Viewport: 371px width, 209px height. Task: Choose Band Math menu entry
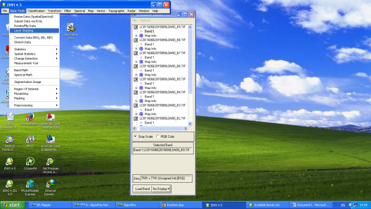pos(34,70)
